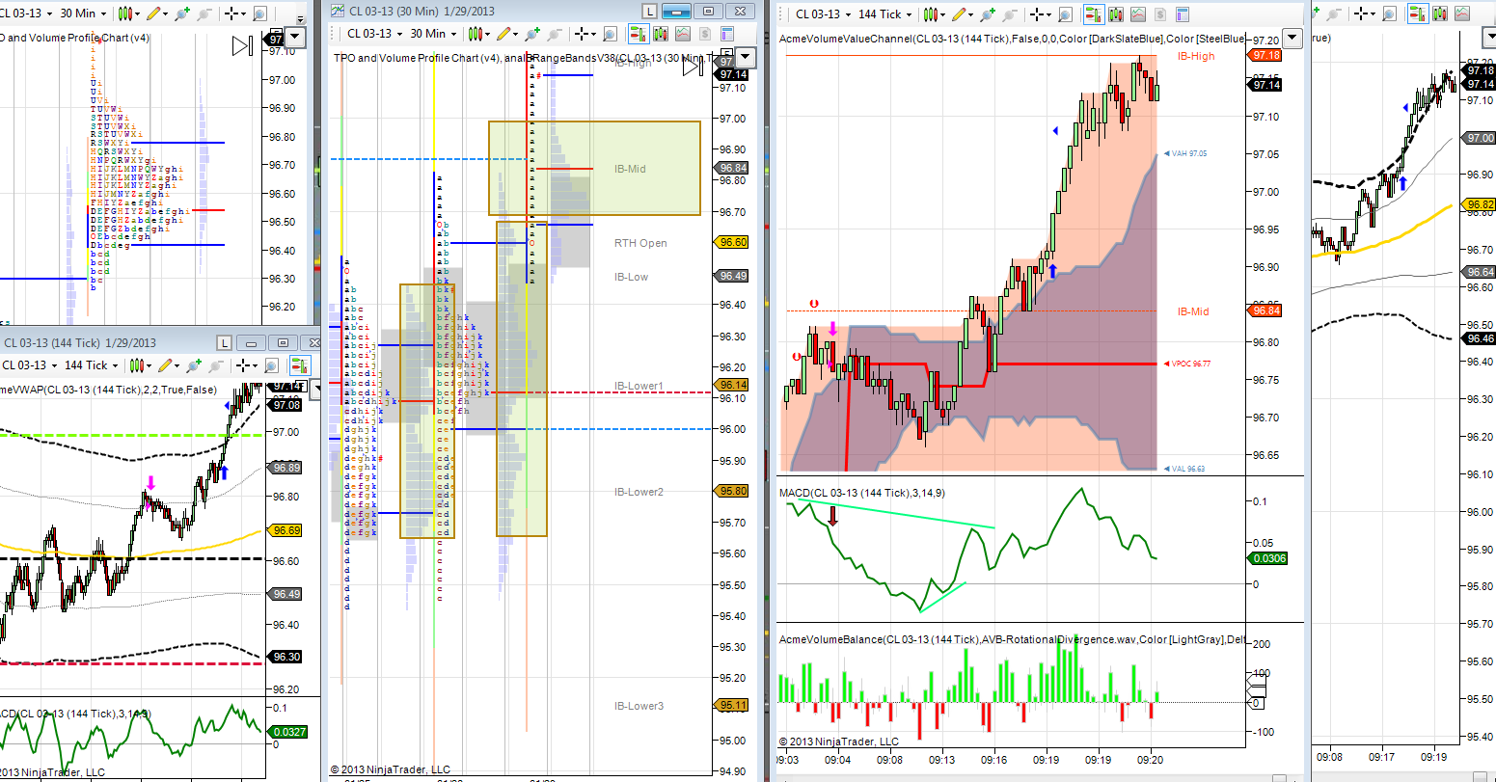Toggle the L link button on CL 03-13 (30 Min) title bar
1496x782 pixels.
coord(650,11)
